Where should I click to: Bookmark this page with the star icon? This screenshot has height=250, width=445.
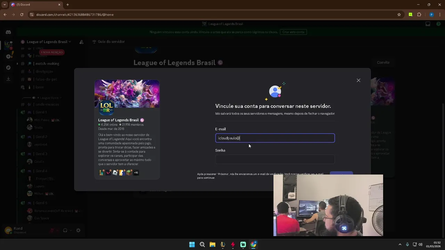click(x=399, y=15)
